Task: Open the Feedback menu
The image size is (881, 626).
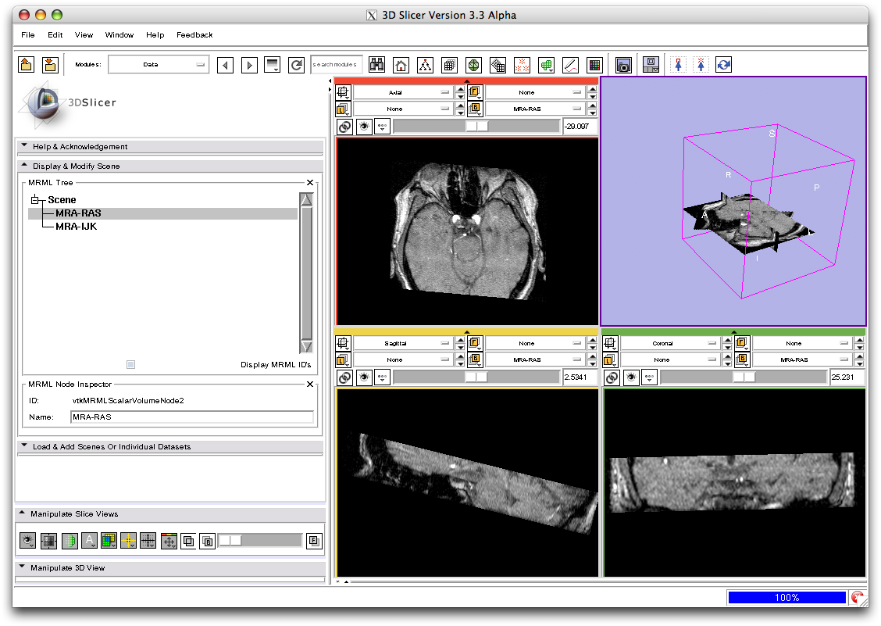Action: pyautogui.click(x=194, y=34)
